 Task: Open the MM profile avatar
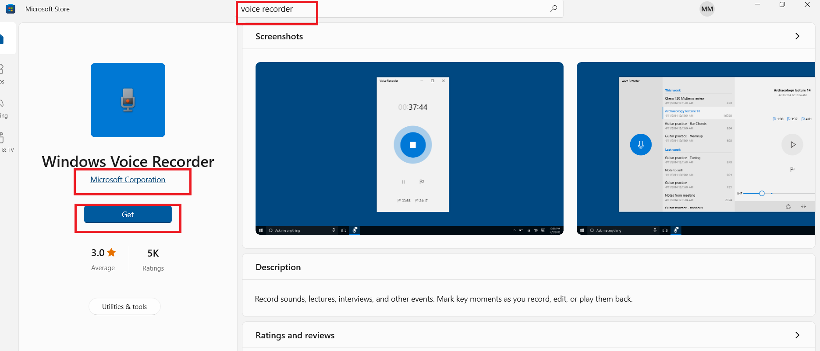[x=707, y=9]
